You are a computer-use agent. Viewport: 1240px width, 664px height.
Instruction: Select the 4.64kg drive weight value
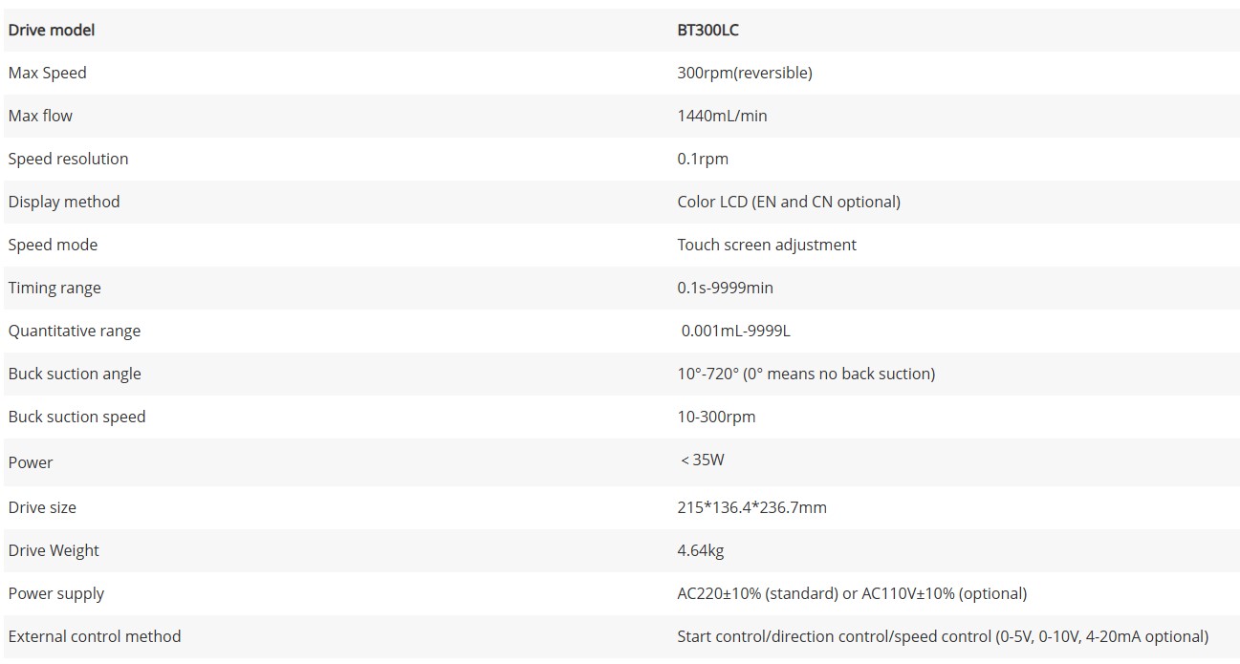point(701,550)
